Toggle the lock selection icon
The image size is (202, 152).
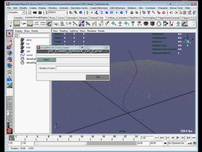pyautogui.click(x=132, y=13)
